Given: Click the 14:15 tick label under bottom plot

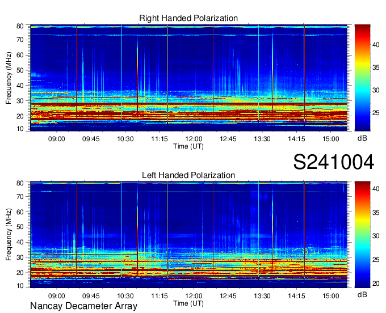Looking at the screenshot, I should 296,296.
